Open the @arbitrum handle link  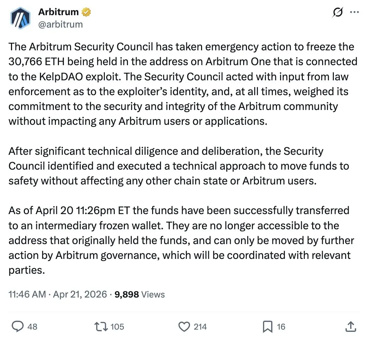pyautogui.click(x=60, y=24)
